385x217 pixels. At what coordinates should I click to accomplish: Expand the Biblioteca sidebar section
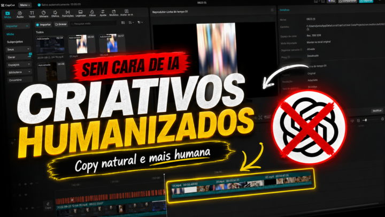[19, 72]
